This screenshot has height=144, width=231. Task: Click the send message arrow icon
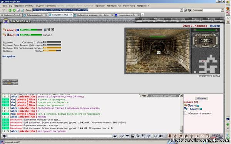pyautogui.click(x=115, y=136)
